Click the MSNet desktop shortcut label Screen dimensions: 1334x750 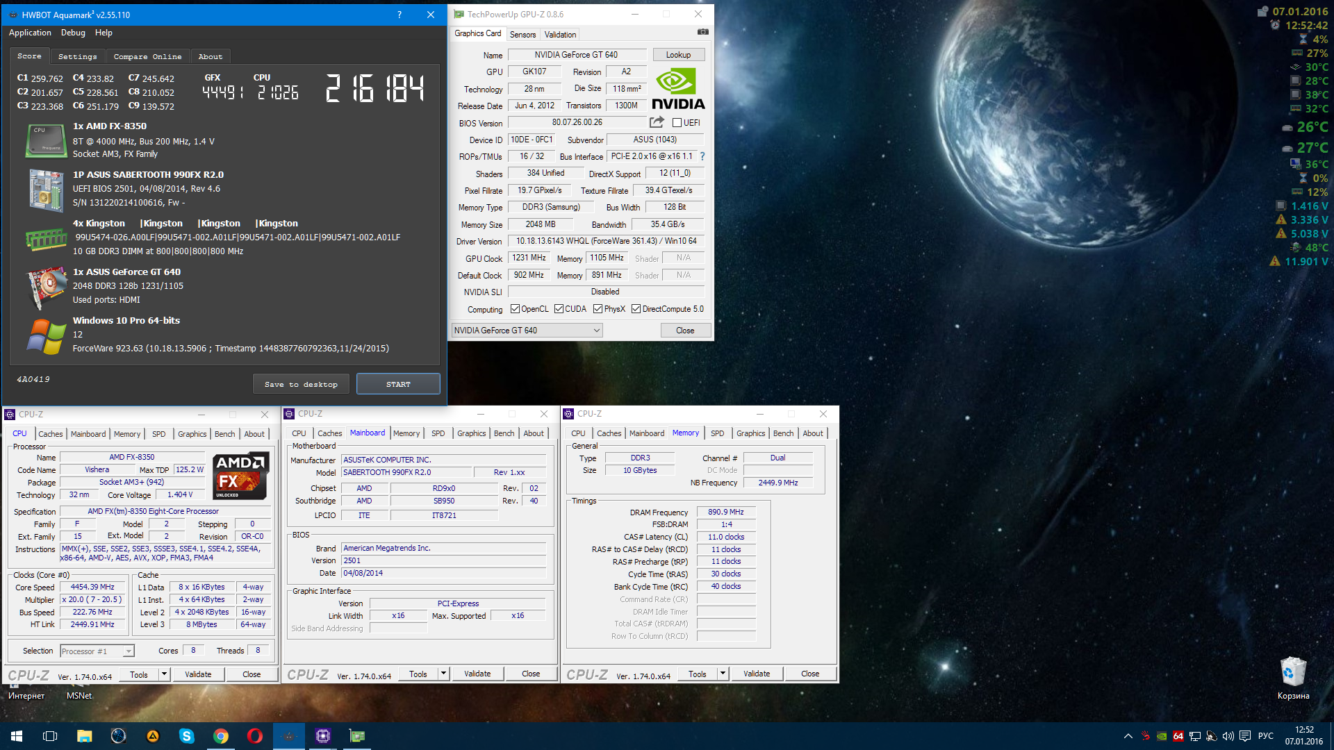[x=79, y=696]
